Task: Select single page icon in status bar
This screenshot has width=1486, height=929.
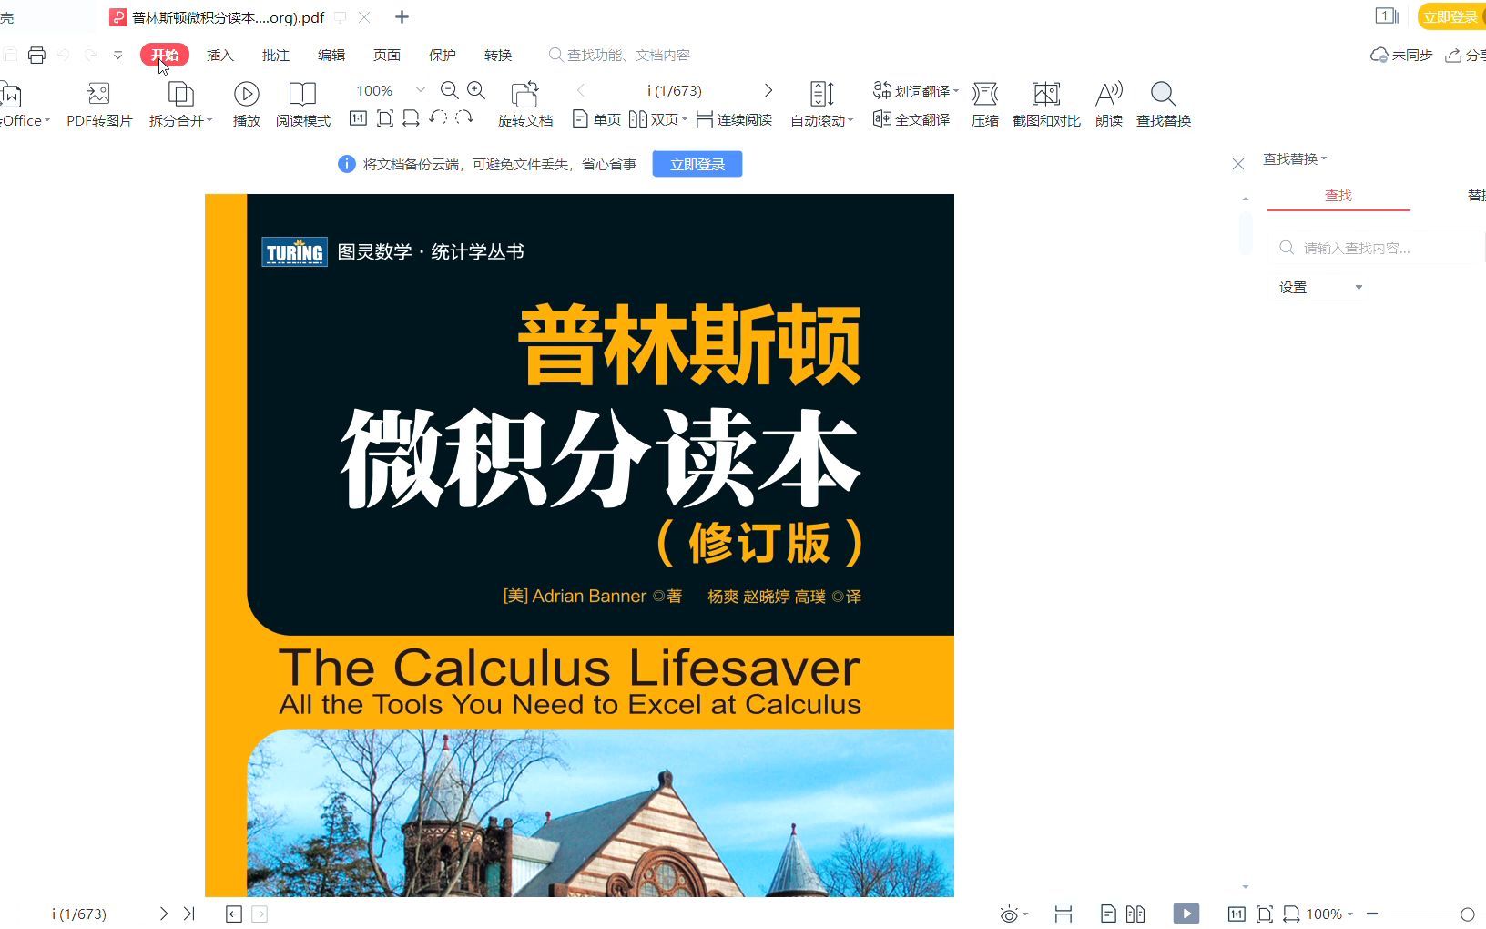Action: [x=1108, y=914]
